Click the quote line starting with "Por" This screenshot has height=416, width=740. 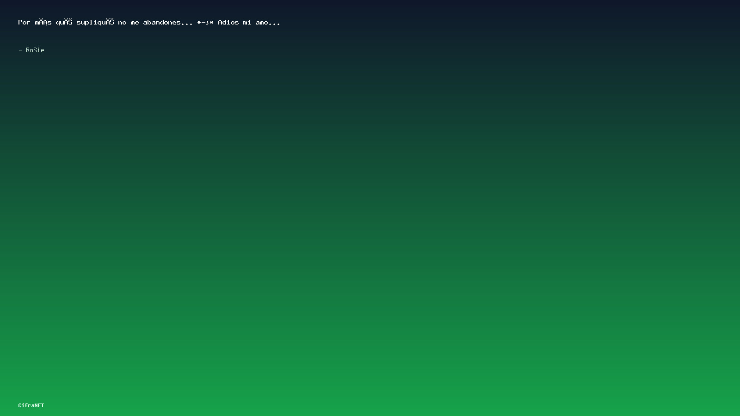pyautogui.click(x=149, y=22)
